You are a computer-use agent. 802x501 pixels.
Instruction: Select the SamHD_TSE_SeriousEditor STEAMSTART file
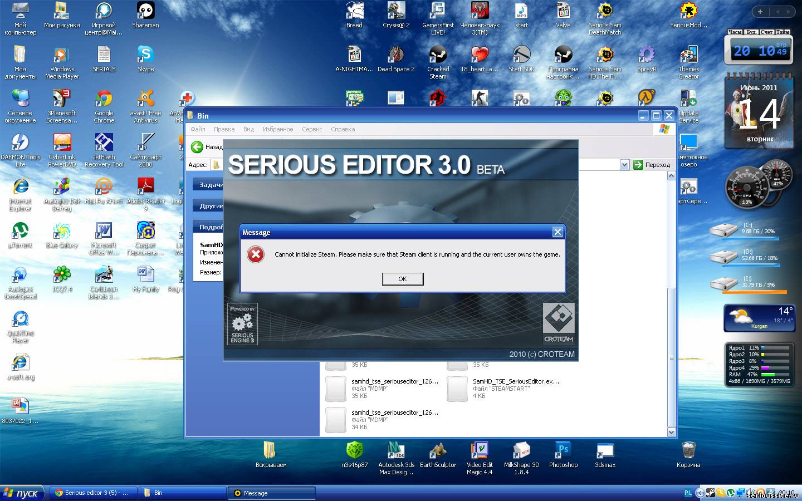457,389
